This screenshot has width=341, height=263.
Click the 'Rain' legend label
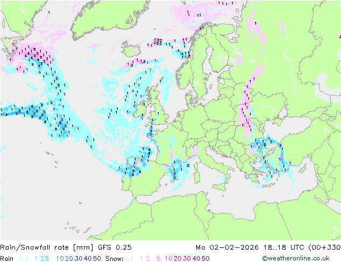7,259
